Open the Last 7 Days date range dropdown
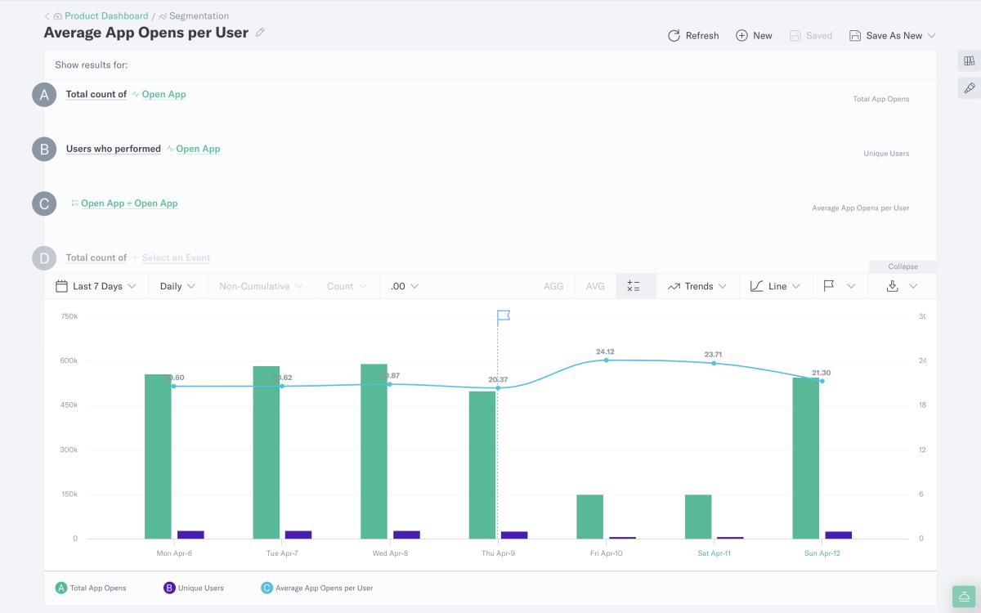This screenshot has width=981, height=613. 98,286
